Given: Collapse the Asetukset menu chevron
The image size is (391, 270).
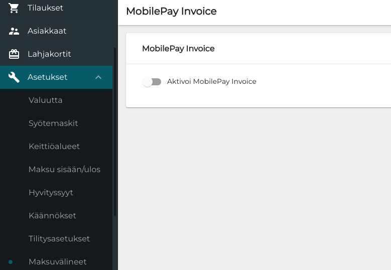Looking at the screenshot, I should click(98, 77).
